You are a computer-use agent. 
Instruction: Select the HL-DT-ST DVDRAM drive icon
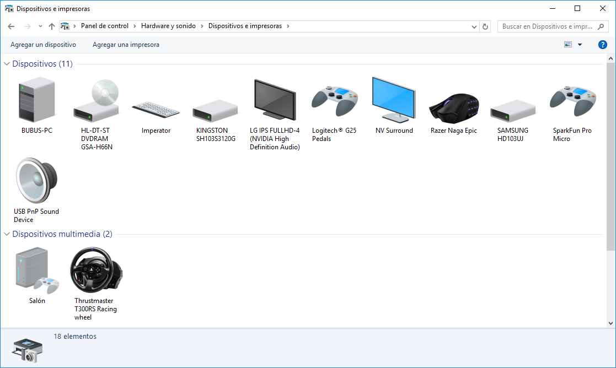coord(97,100)
